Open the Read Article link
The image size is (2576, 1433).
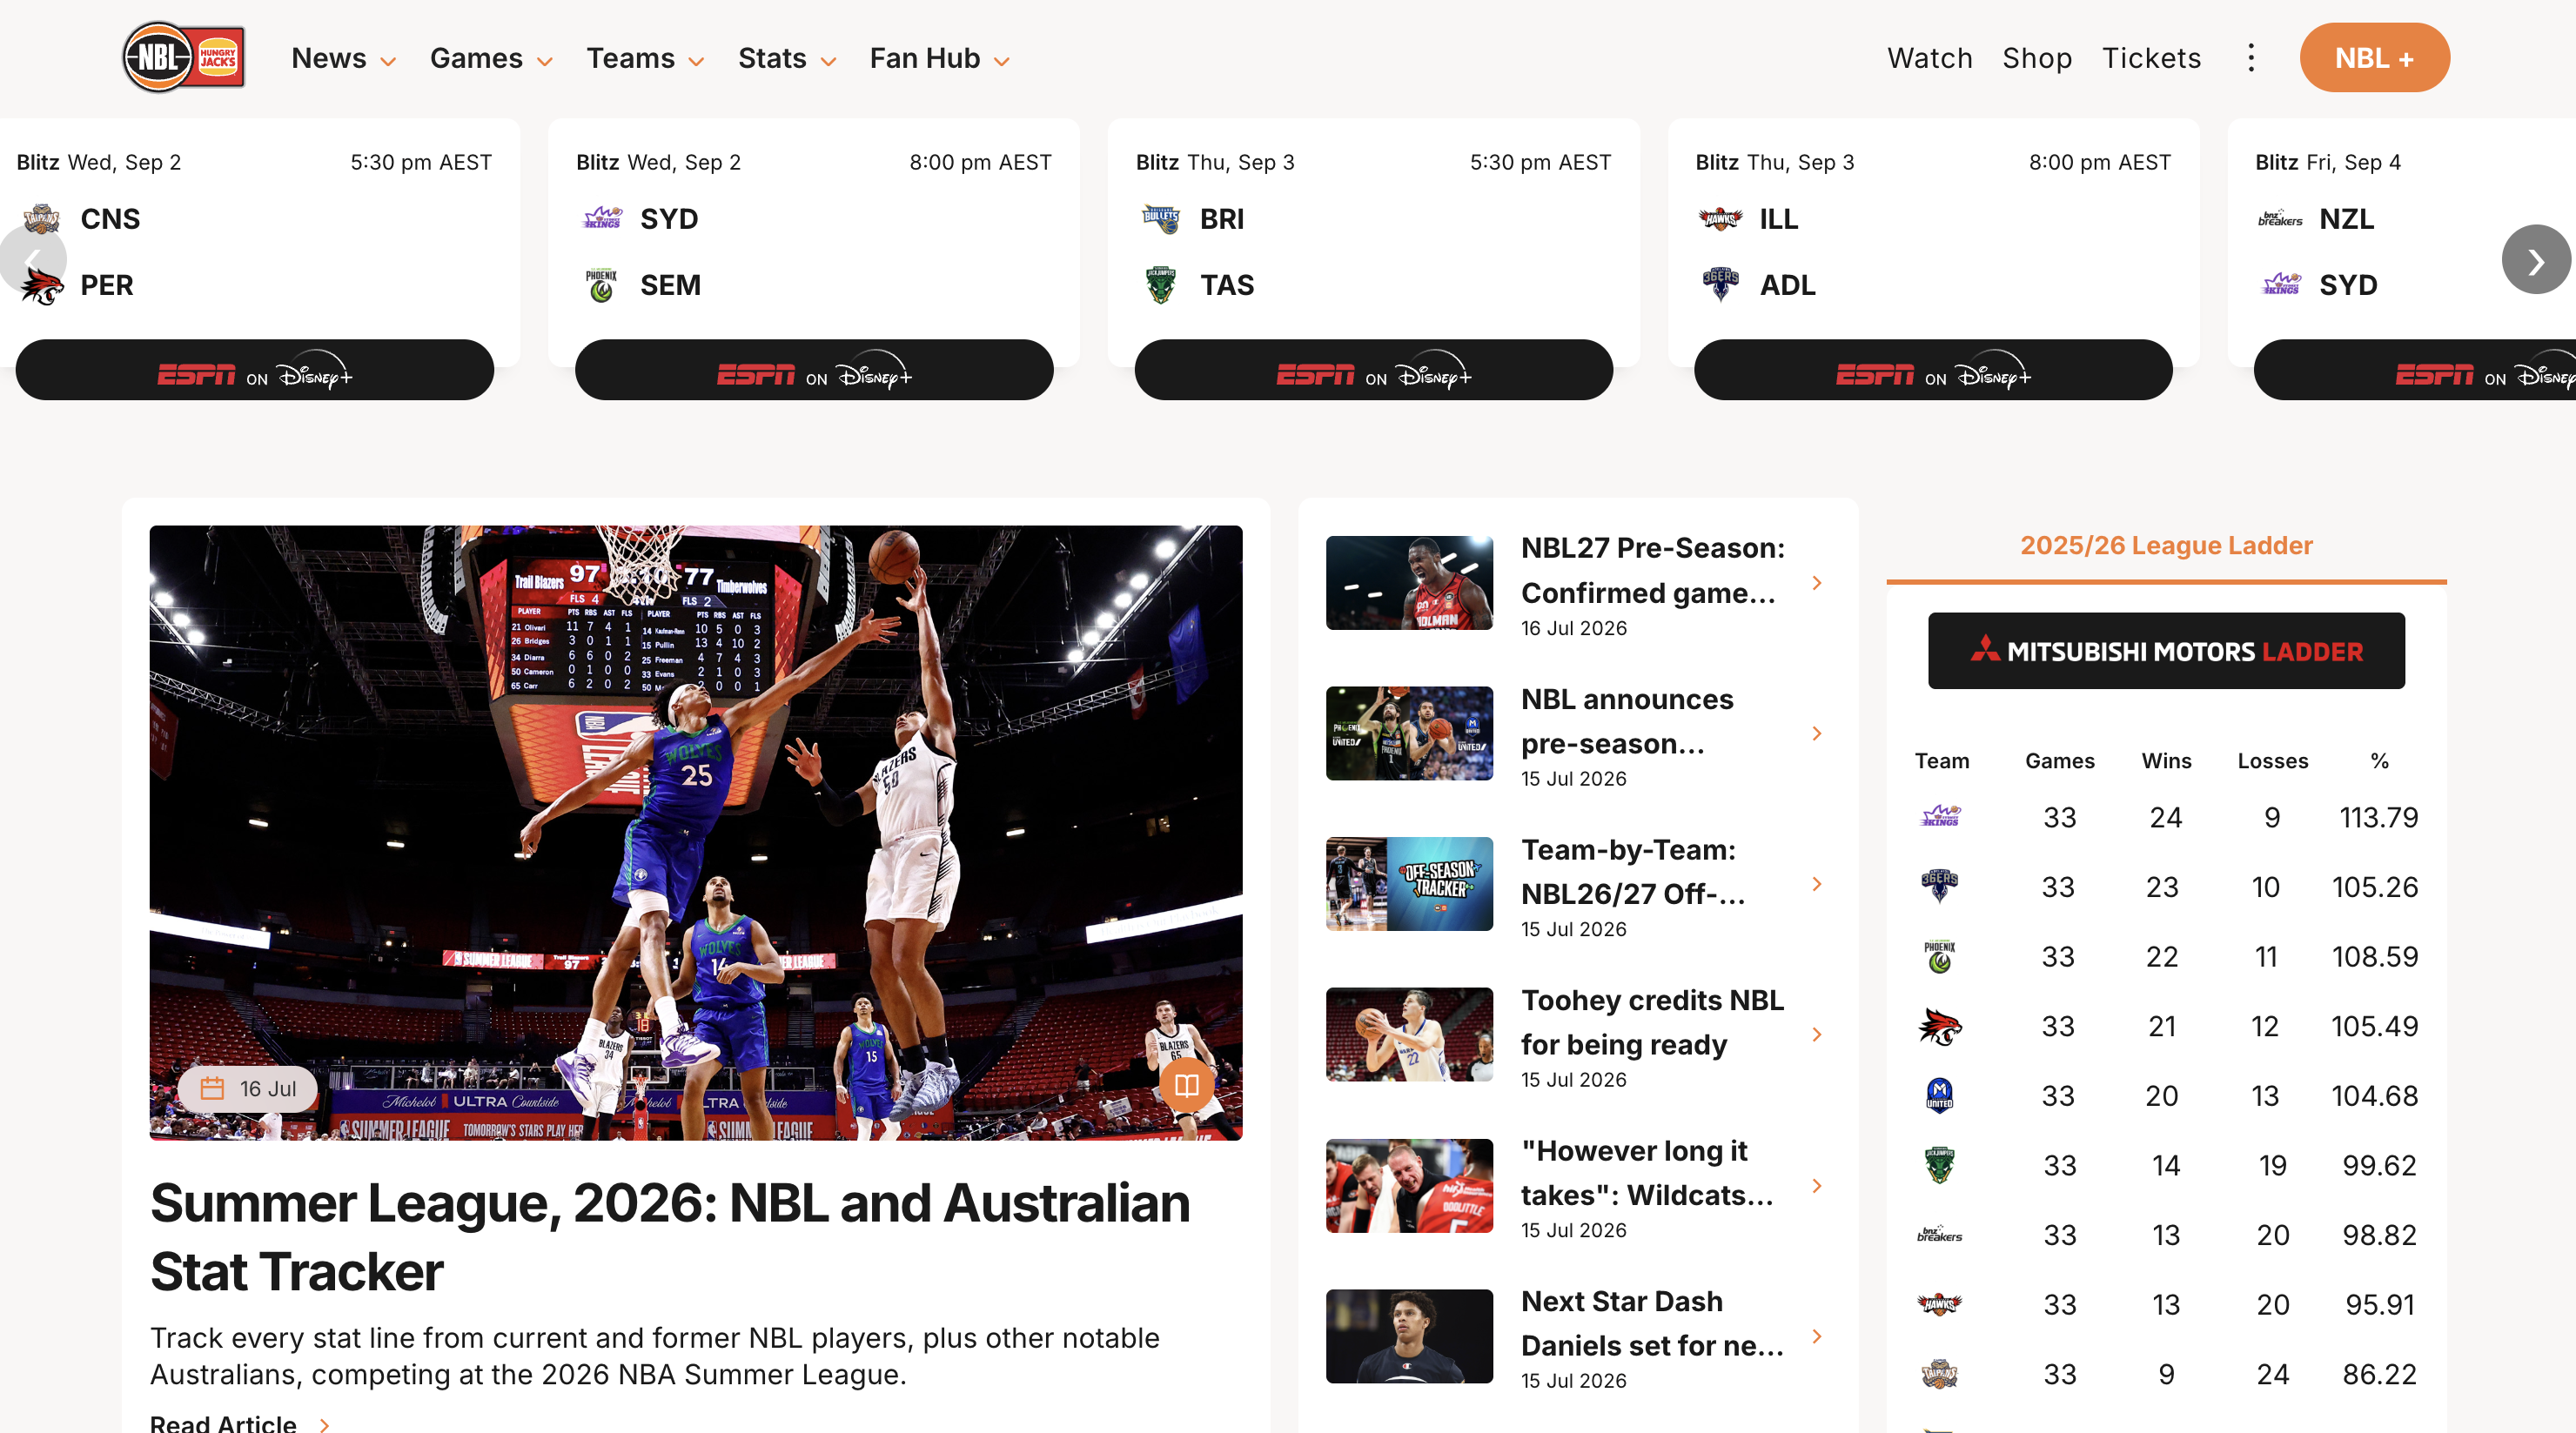point(239,1423)
